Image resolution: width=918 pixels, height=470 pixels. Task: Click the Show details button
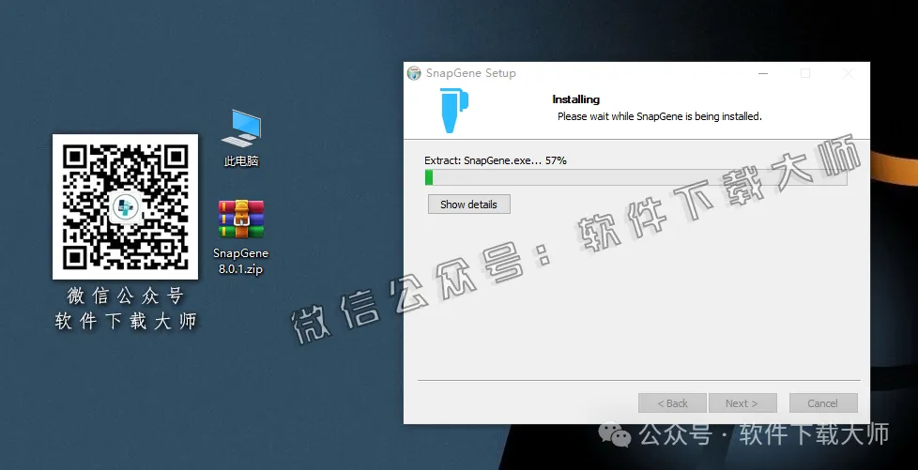click(x=469, y=205)
